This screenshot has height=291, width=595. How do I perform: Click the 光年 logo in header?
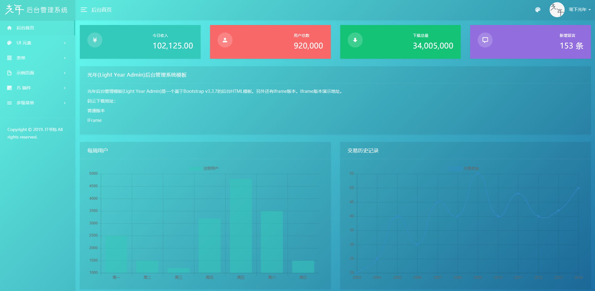click(36, 10)
